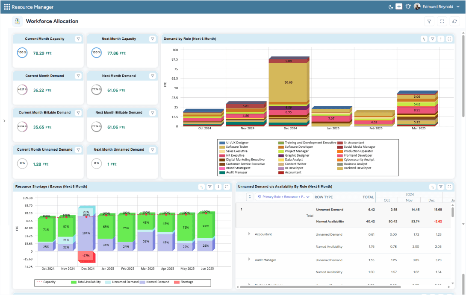Open notifications bell icon
The image size is (466, 295).
408,6
